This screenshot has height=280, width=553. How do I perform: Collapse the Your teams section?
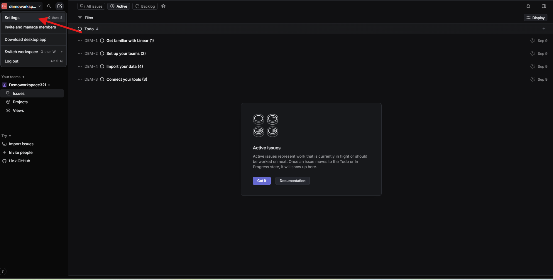(x=23, y=77)
